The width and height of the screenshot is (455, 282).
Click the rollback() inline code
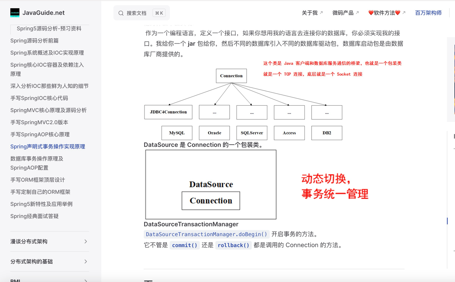[x=234, y=245]
